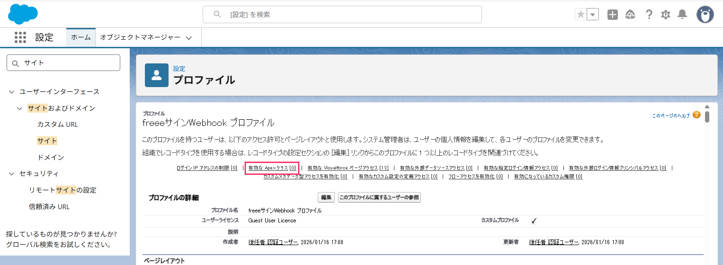
Task: Select ドメイン in the setup tree
Action: coord(51,157)
